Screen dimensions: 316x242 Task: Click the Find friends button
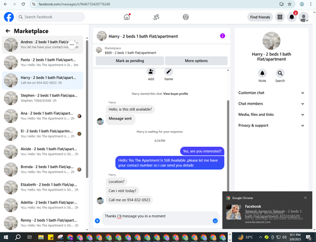[x=260, y=17]
